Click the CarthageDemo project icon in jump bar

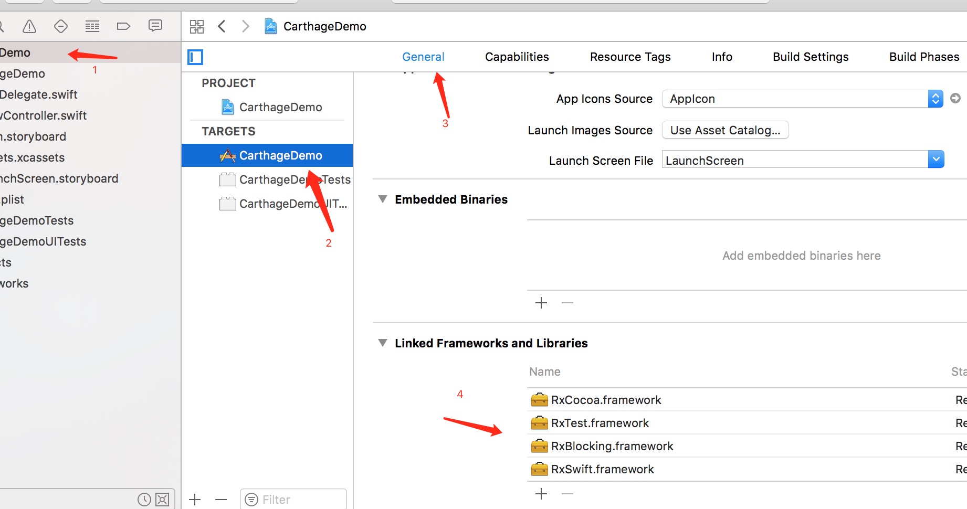271,26
